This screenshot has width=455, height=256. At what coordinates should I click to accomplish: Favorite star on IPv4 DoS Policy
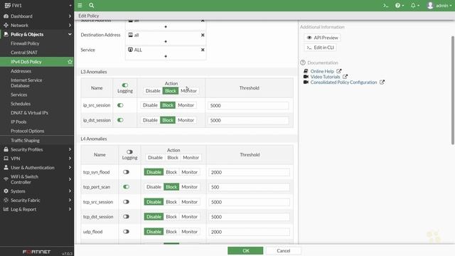(70, 62)
